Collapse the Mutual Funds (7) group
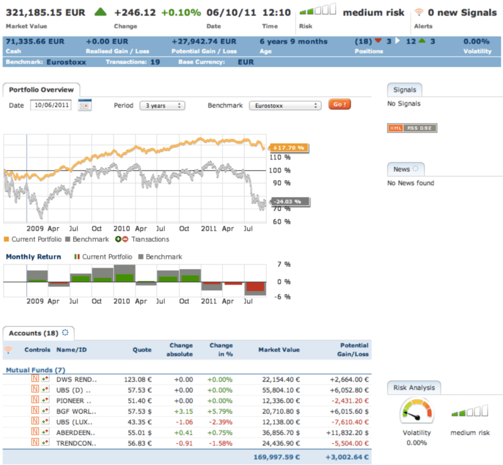Viewport: 503px width, 465px height. point(35,370)
